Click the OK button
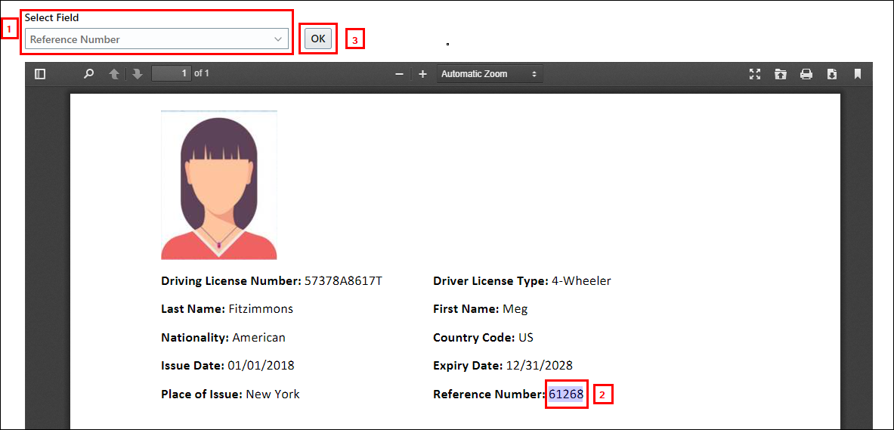The width and height of the screenshot is (894, 430). [x=318, y=39]
